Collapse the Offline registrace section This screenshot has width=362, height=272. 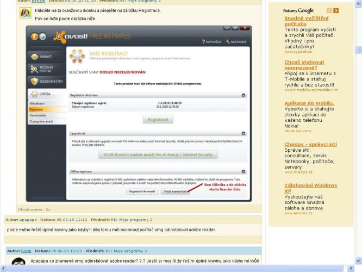244,171
